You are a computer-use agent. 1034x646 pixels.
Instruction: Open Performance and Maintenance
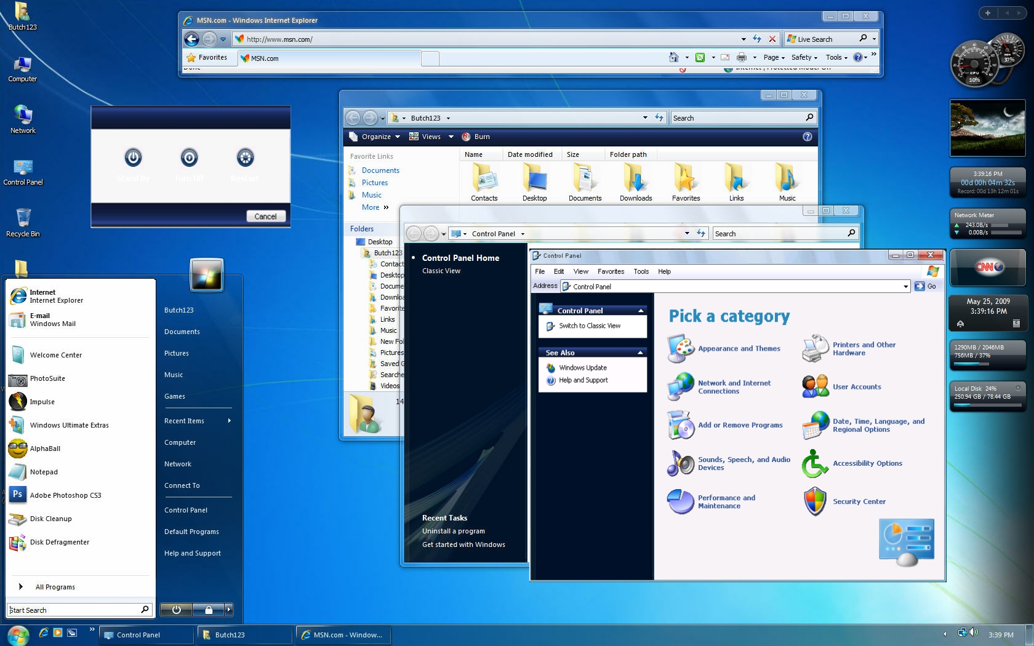tap(727, 501)
